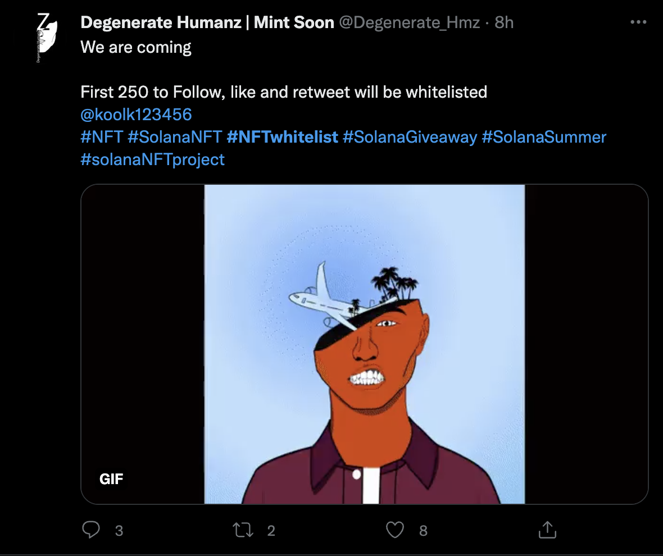
Task: Play the GIF of the man with airplane
Action: pos(364,344)
